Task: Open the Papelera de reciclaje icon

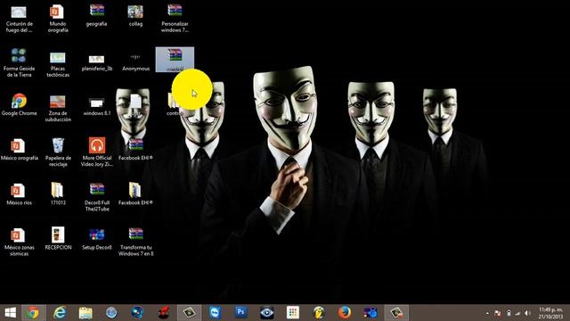Action: pos(58,152)
